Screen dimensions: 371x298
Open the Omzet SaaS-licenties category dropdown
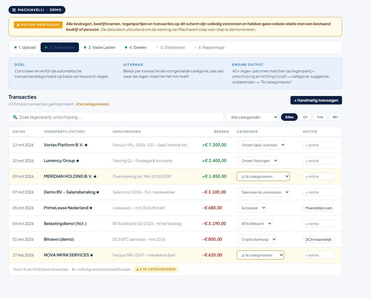click(x=261, y=145)
